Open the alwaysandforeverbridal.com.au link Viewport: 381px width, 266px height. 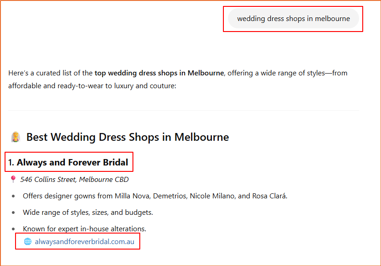(85, 242)
